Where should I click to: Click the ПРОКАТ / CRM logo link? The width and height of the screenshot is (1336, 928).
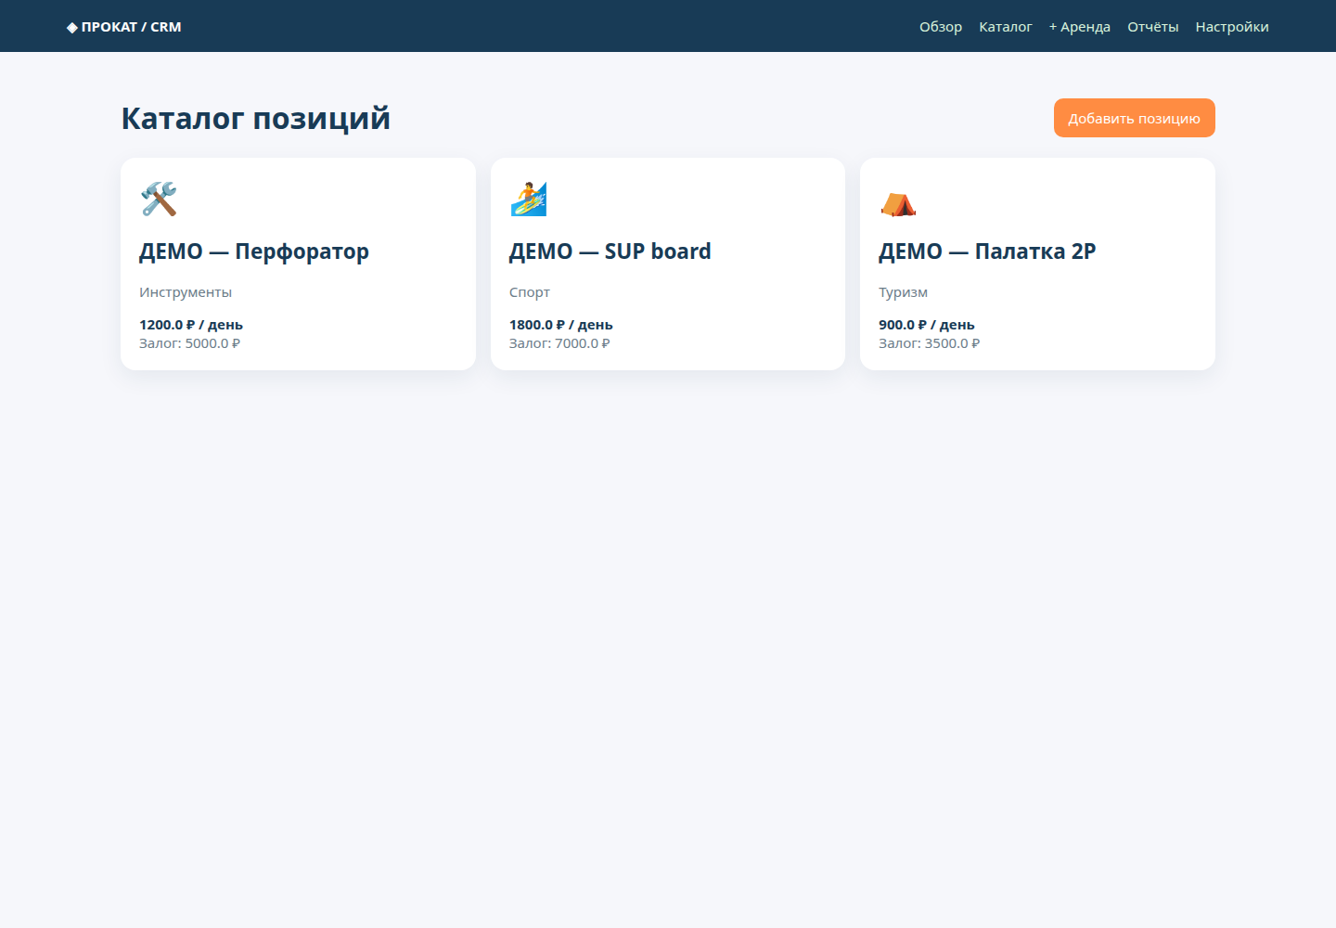click(124, 27)
